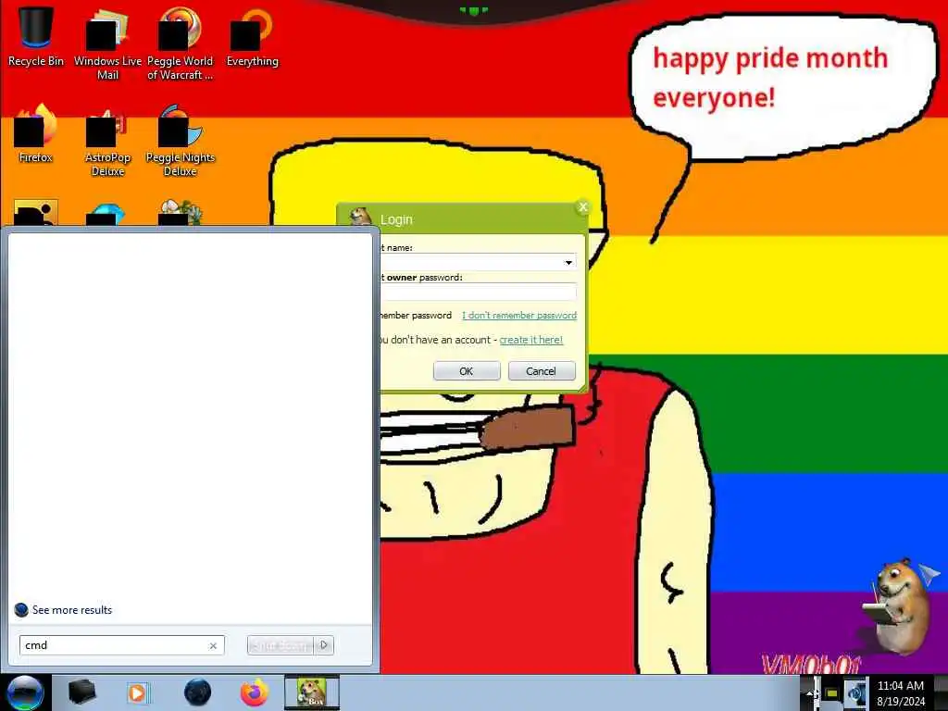948x711 pixels.
Task: Open the Everything desktop shortcut
Action: pos(252,37)
